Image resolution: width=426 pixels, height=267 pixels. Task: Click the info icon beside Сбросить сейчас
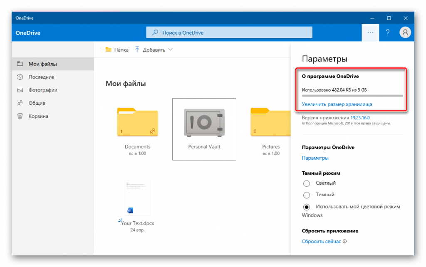coord(345,242)
